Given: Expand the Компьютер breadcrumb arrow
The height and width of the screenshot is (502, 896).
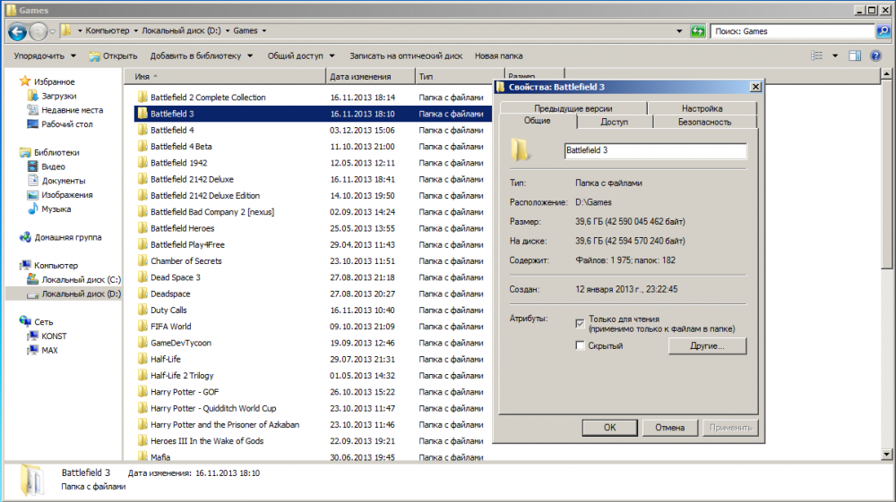Looking at the screenshot, I should coord(136,30).
